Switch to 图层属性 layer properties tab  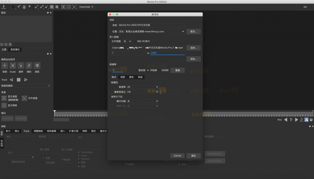coord(15,49)
